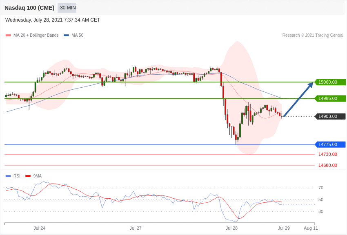Screen dimensions: 347x235
Task: Click the RSI 30 axis value
Action: coord(321,212)
